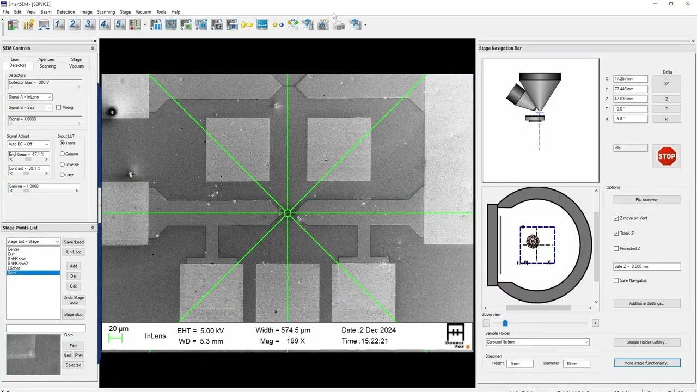Adjust the Brightness slider

[x=28, y=159]
